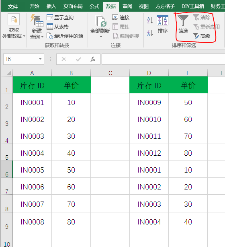The height and width of the screenshot is (247, 225).
Task: Click the Edit Links (编辑链接) icon
Action: click(x=116, y=36)
